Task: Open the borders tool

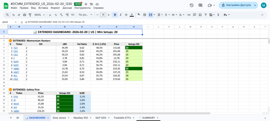Action: (145, 15)
